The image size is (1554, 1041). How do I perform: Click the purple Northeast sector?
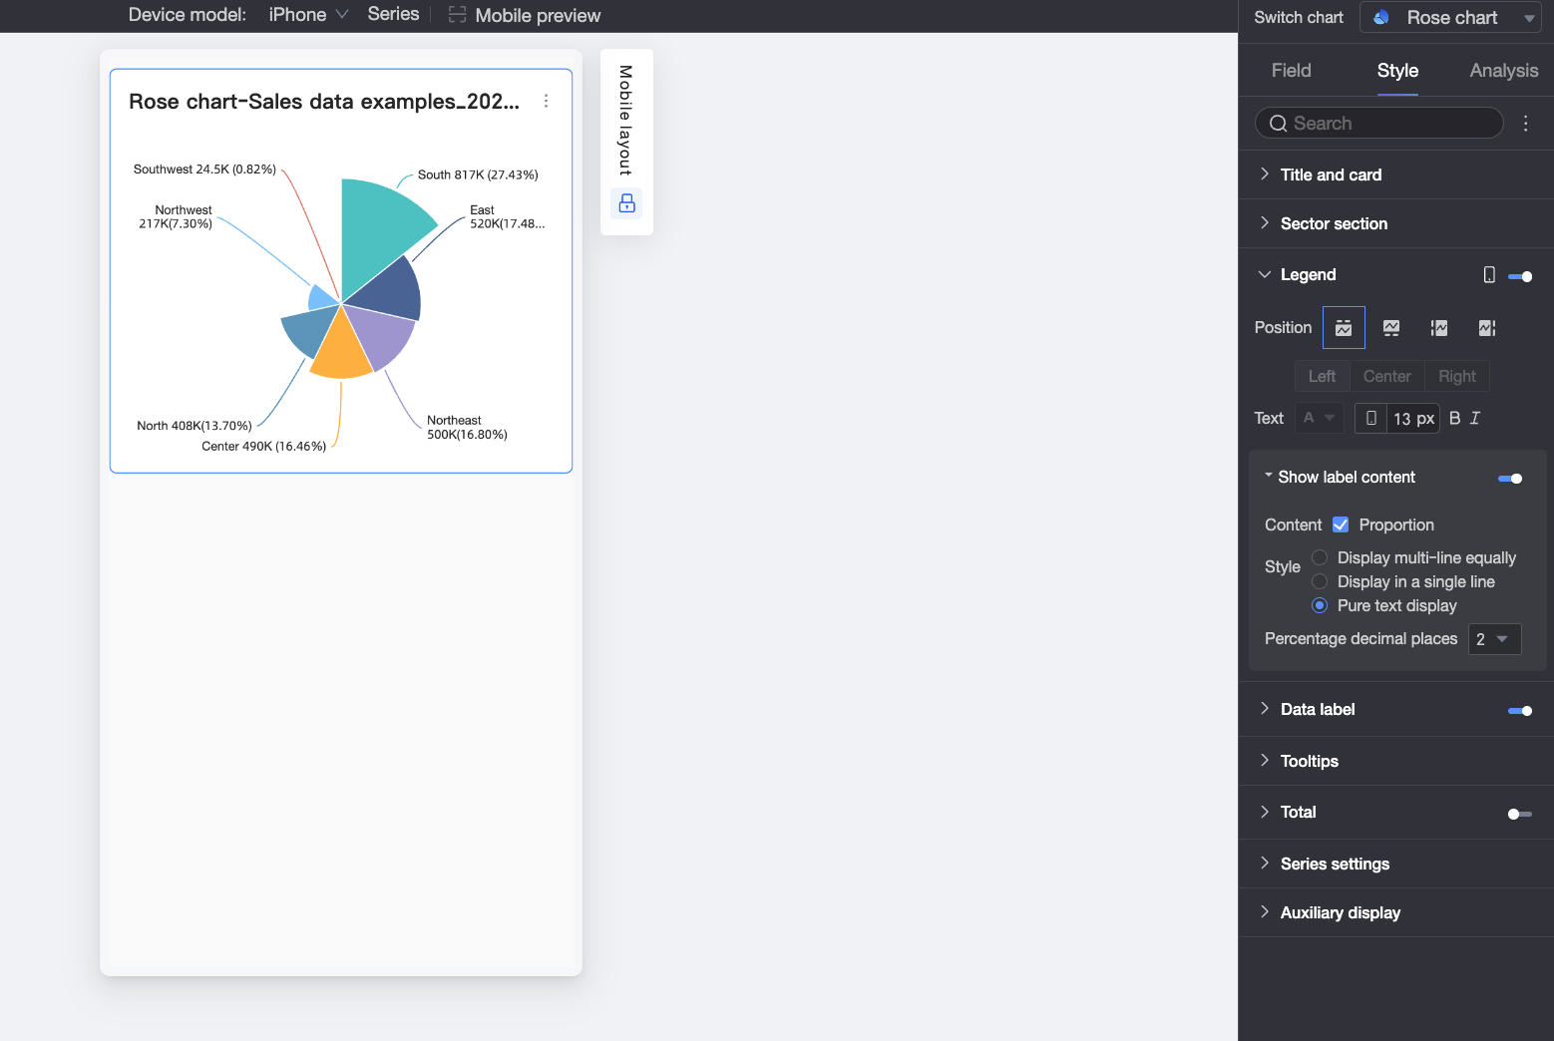pos(379,337)
